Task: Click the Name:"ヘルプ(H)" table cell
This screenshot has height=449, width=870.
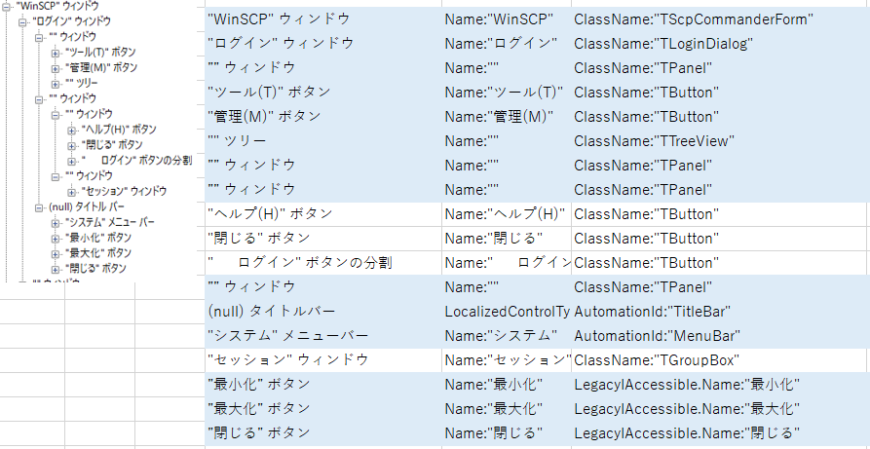Action: (x=507, y=213)
